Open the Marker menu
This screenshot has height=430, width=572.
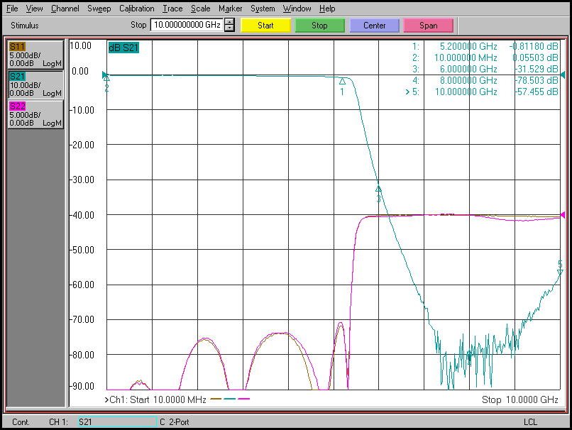click(230, 9)
